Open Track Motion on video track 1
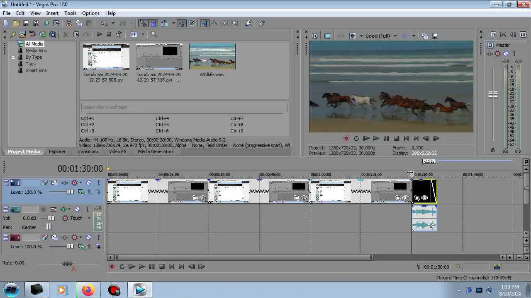 click(54, 183)
